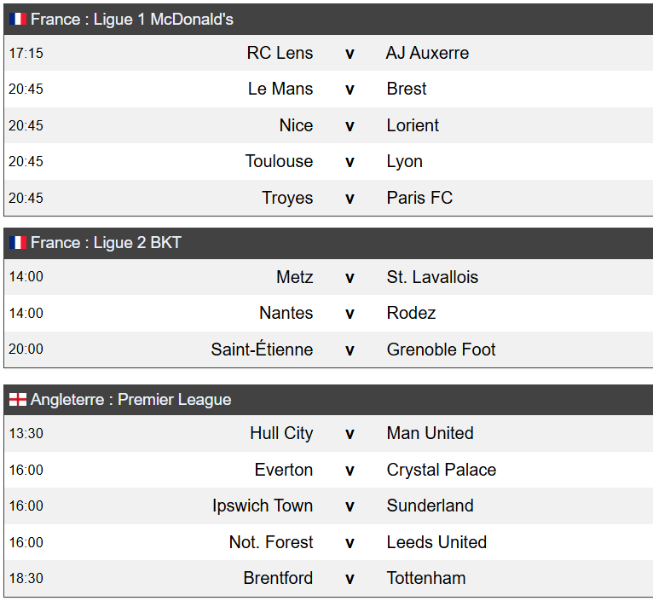
Task: Click the Paris FC team name
Action: (x=419, y=198)
